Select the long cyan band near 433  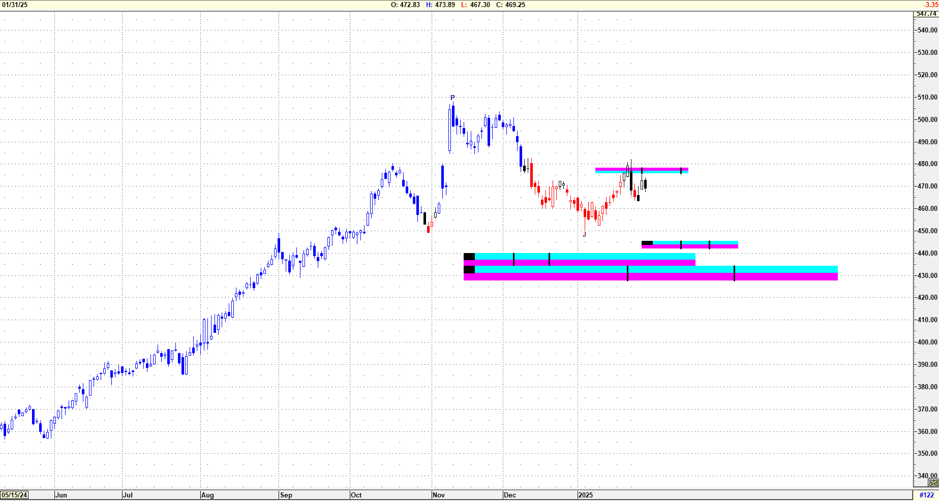[x=656, y=269]
